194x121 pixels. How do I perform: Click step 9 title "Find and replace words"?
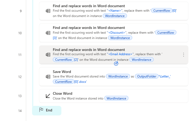[89, 6]
